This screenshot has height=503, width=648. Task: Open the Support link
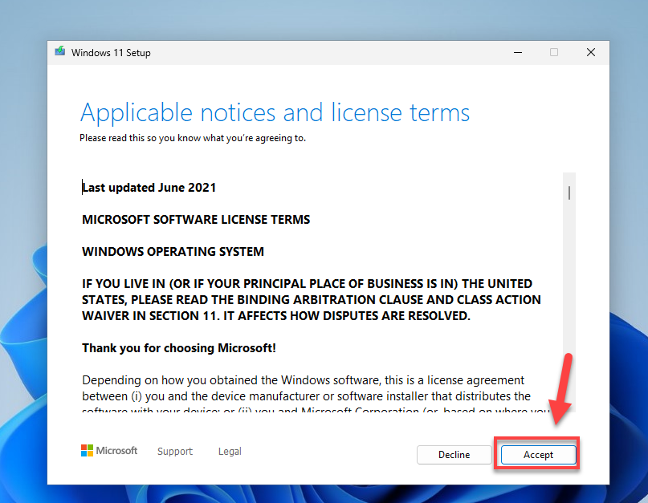click(175, 452)
